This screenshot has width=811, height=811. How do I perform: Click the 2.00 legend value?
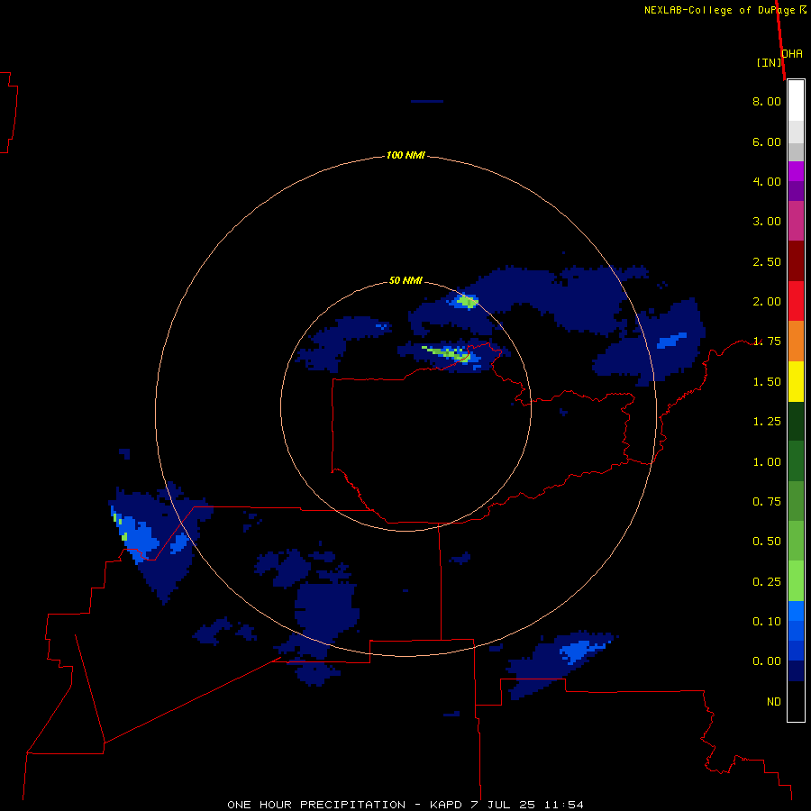(767, 302)
